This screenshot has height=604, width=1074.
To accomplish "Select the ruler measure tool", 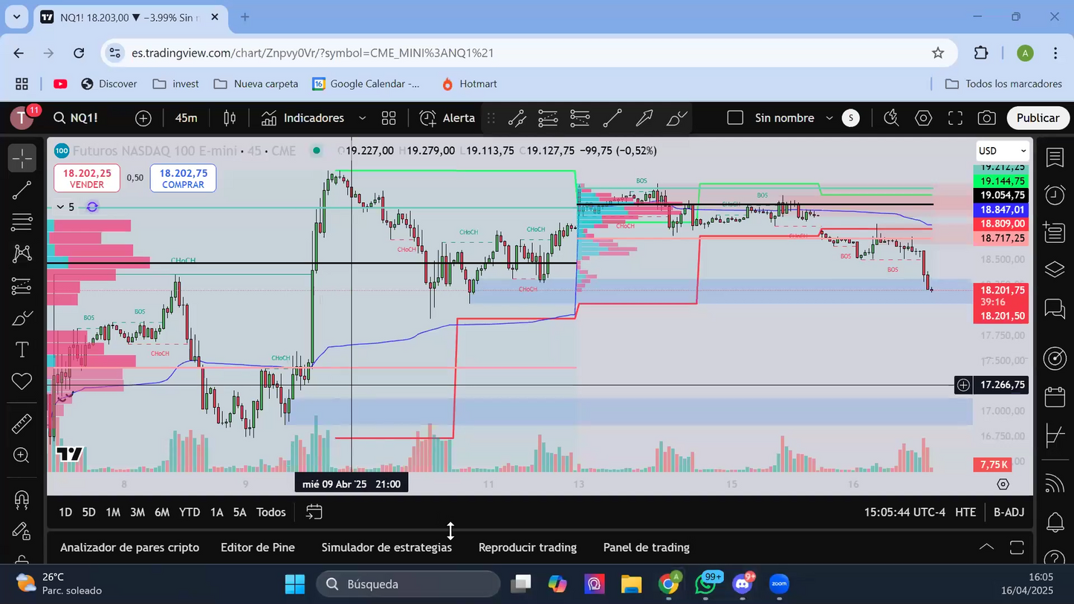I will (22, 423).
